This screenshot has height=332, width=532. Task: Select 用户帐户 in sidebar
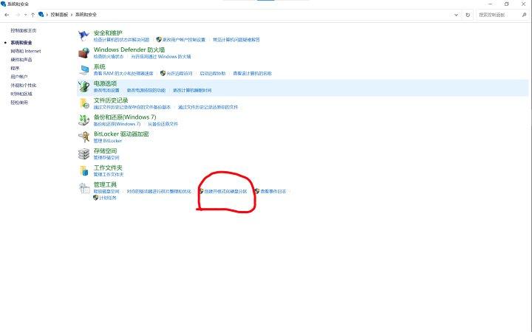coord(19,77)
